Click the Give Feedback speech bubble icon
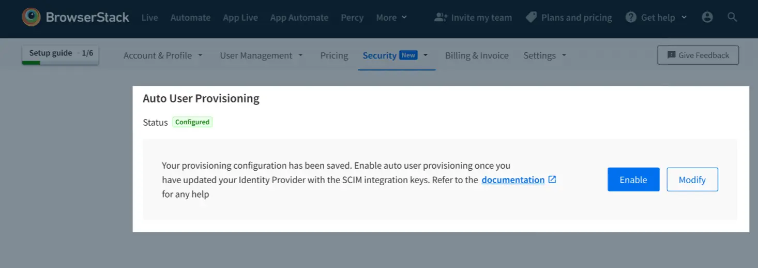Image resolution: width=758 pixels, height=268 pixels. [x=671, y=55]
